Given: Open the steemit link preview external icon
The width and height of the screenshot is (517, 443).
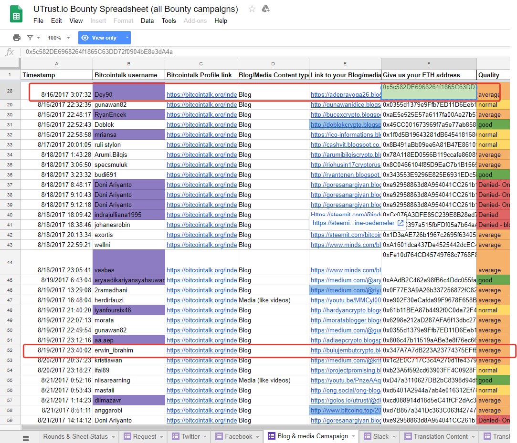Looking at the screenshot, I should [x=400, y=223].
